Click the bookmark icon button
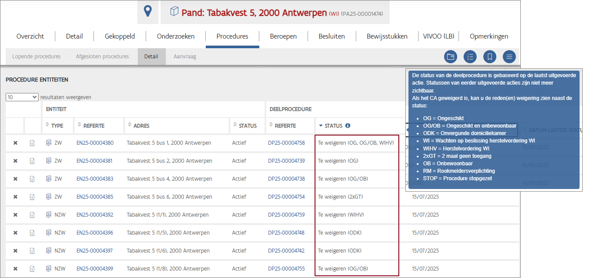This screenshot has height=278, width=598. (x=490, y=57)
